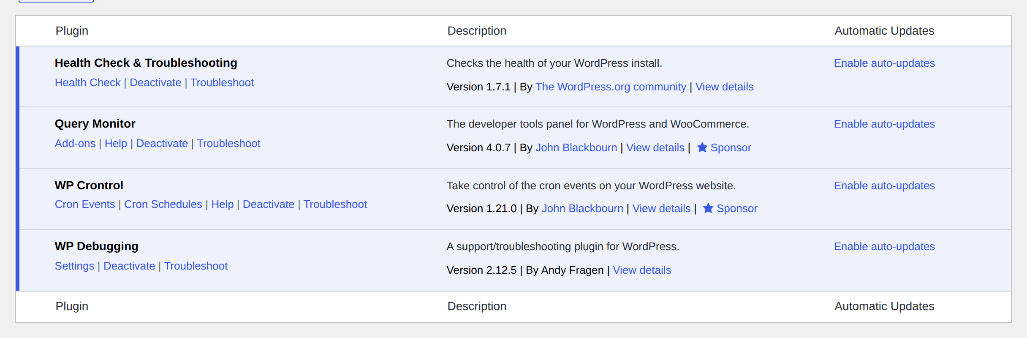
Task: Click the star icon beside Query Monitor Sponsor
Action: (x=702, y=147)
